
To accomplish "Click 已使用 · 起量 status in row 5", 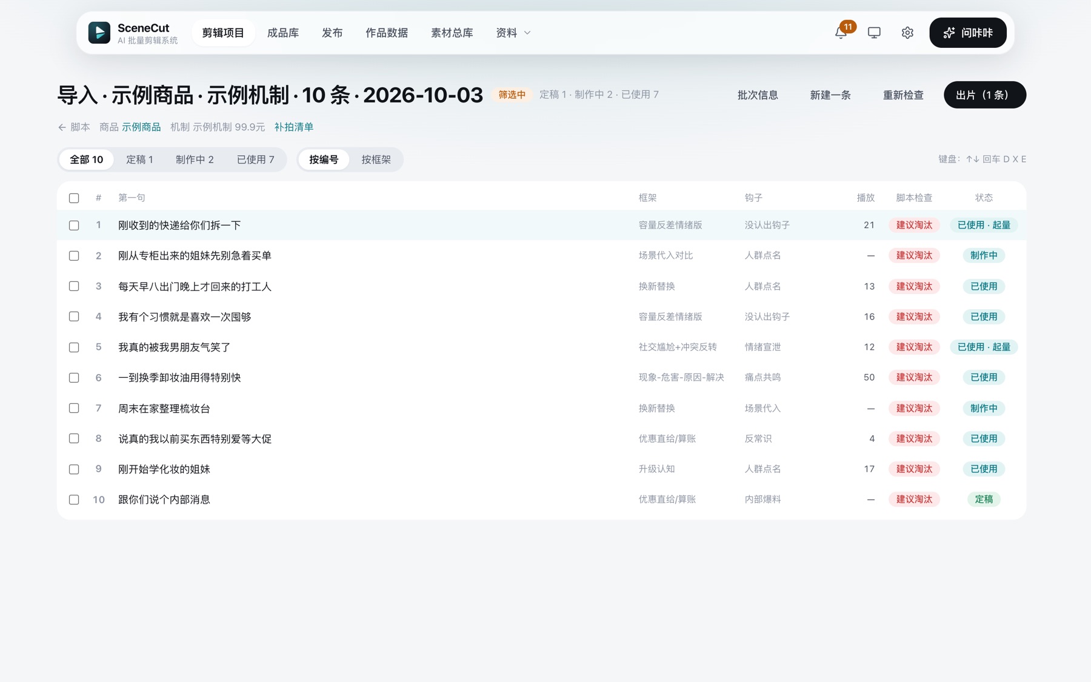I will click(x=984, y=347).
